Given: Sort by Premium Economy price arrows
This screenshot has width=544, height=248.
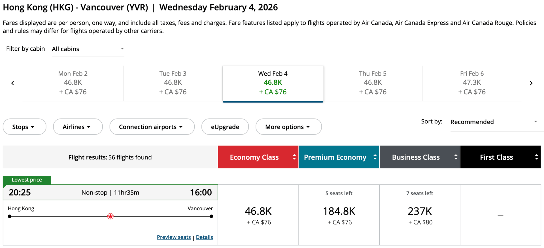Looking at the screenshot, I should tap(375, 157).
